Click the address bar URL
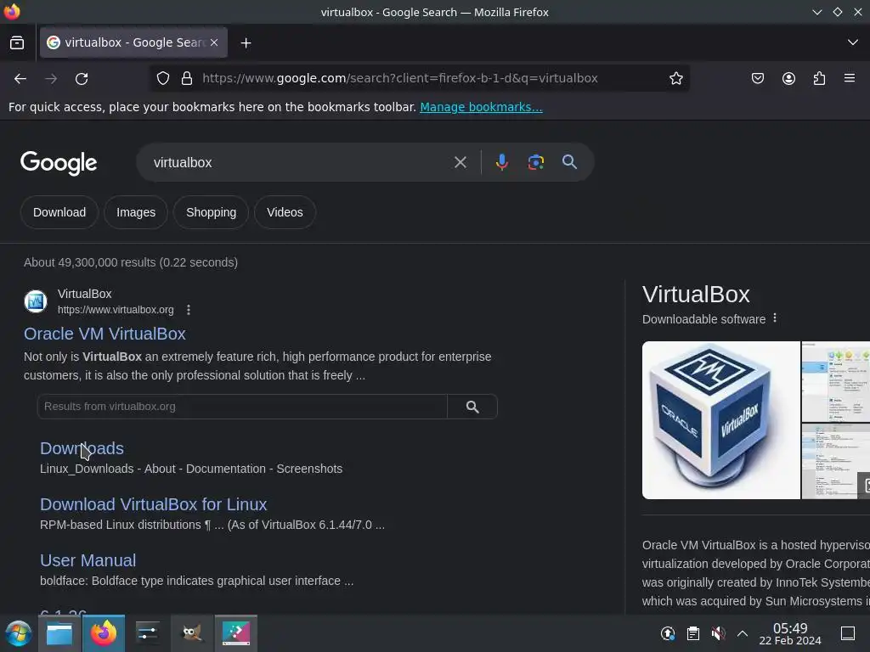Screen dimensions: 870x652 tap(399, 78)
